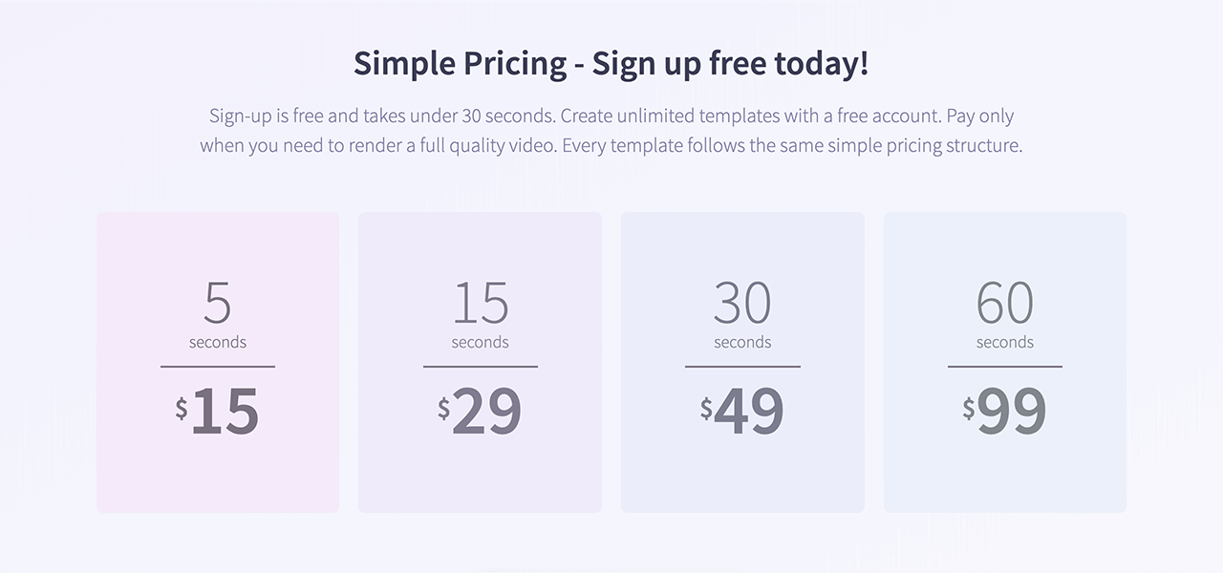Click the large "5" duration number
1223x573 pixels.
(x=218, y=302)
